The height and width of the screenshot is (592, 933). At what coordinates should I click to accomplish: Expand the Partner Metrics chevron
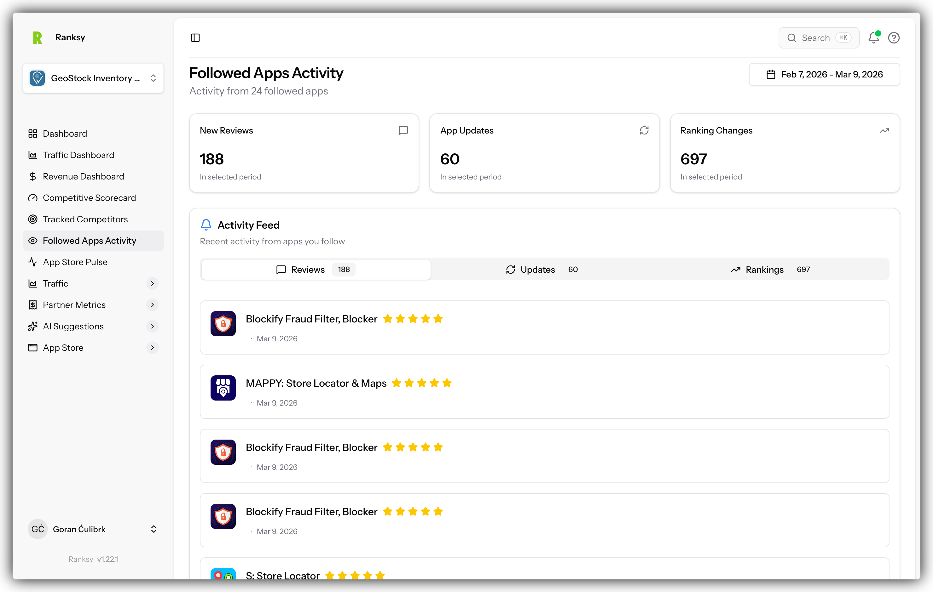point(152,305)
